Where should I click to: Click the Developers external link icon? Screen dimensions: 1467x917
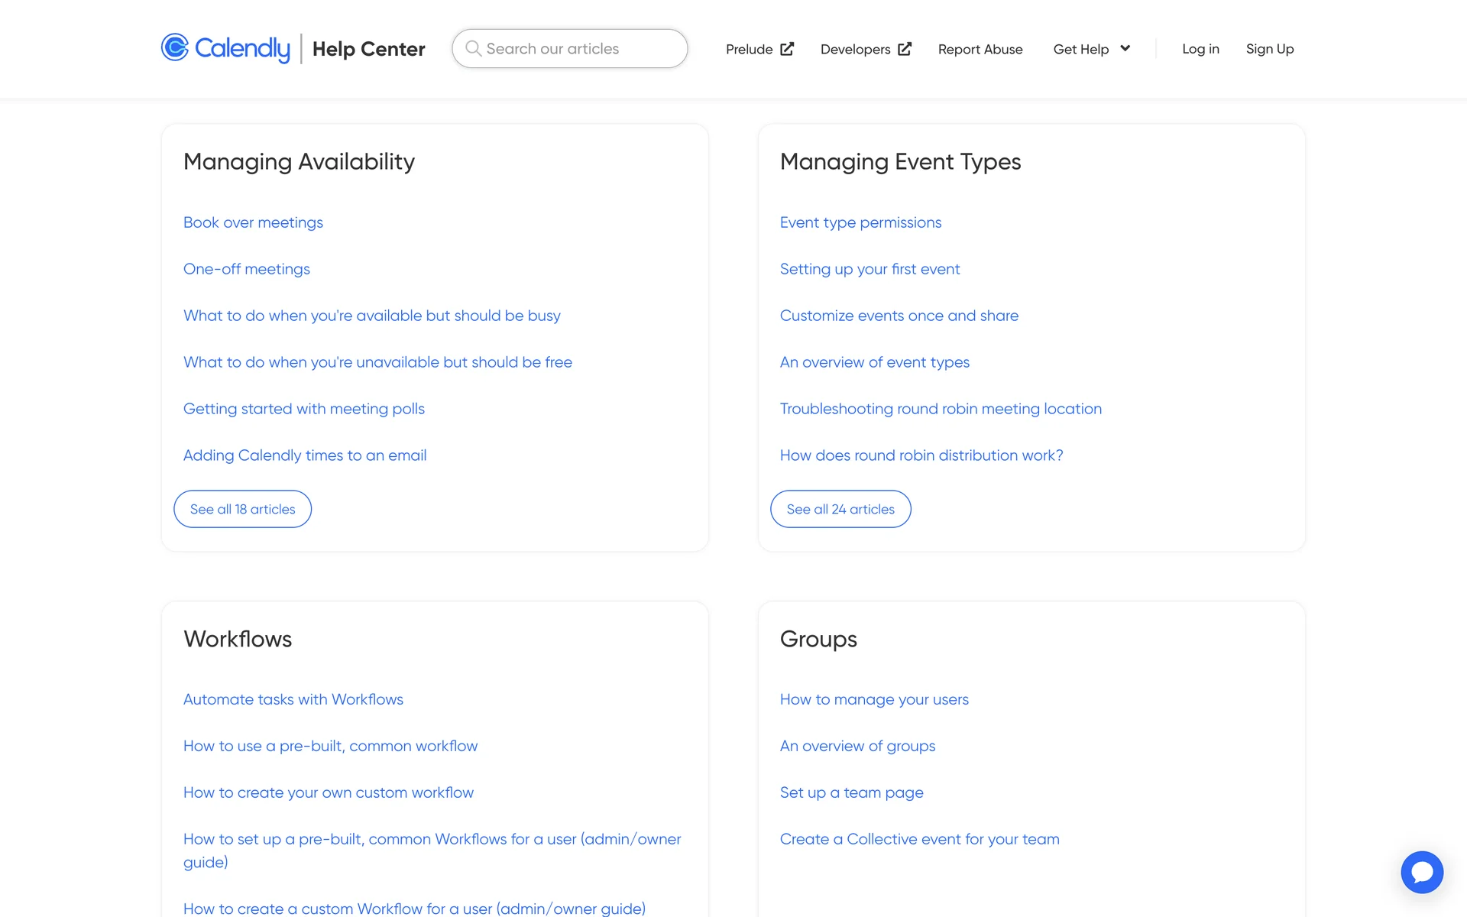click(x=905, y=49)
